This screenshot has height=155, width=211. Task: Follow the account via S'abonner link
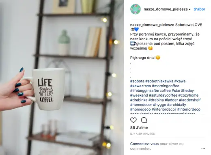click(x=199, y=9)
